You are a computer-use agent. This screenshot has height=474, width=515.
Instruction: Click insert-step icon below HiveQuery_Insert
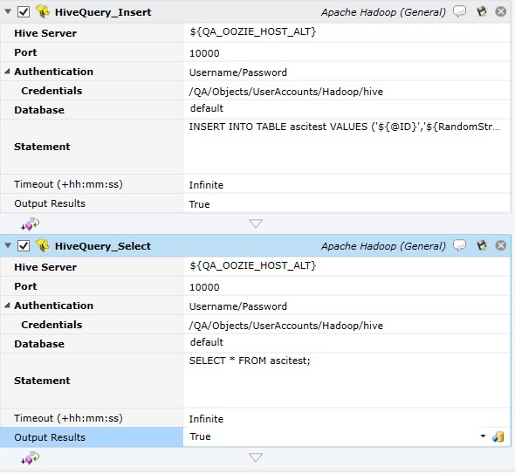pyautogui.click(x=31, y=223)
